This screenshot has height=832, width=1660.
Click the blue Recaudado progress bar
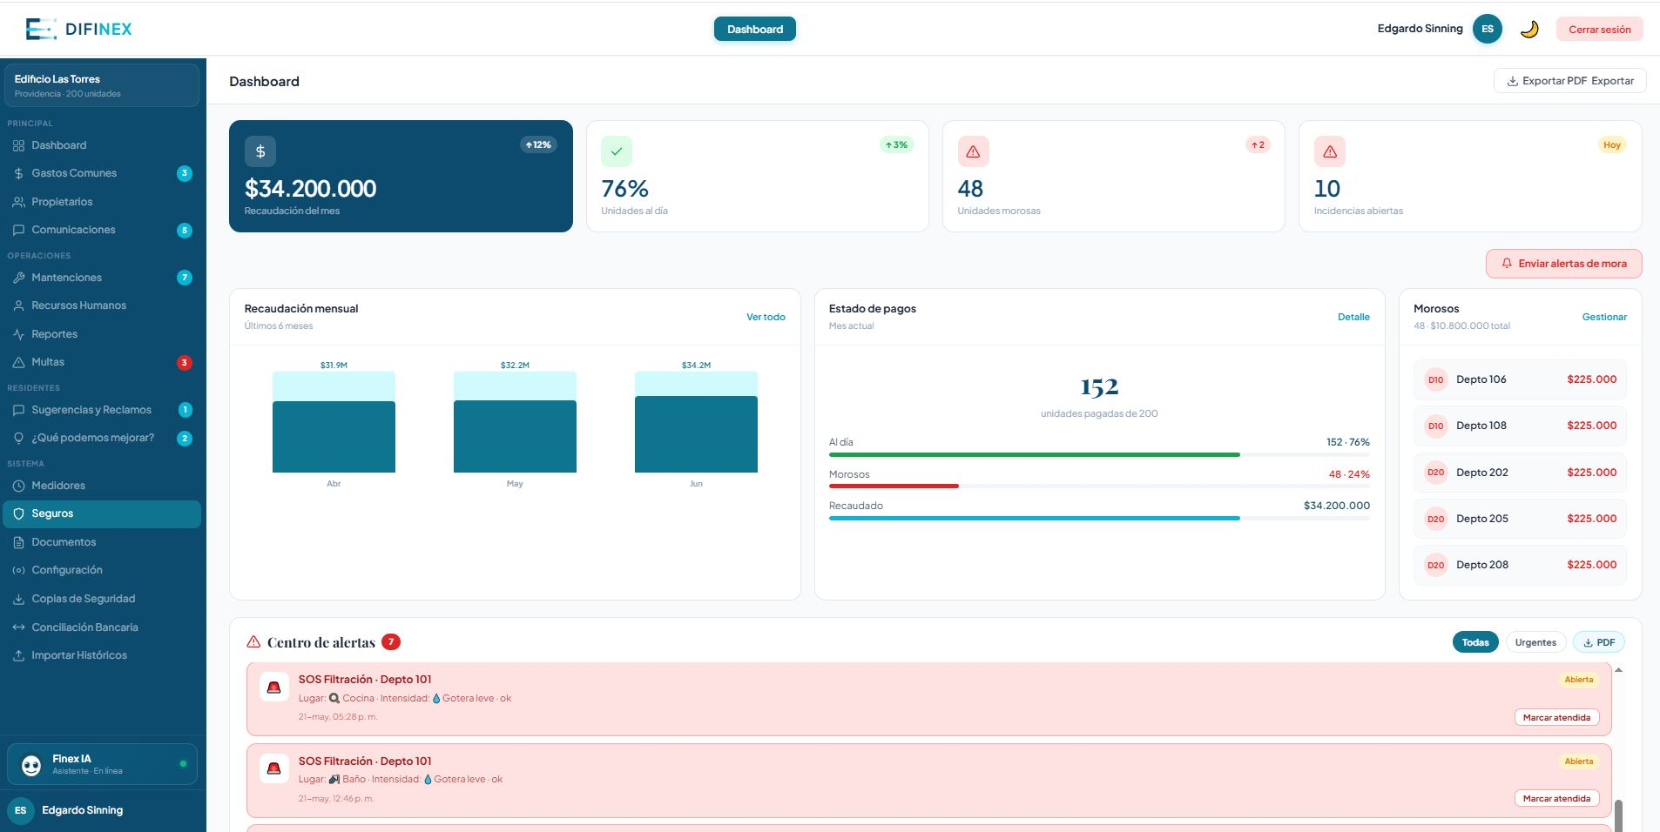click(1034, 518)
